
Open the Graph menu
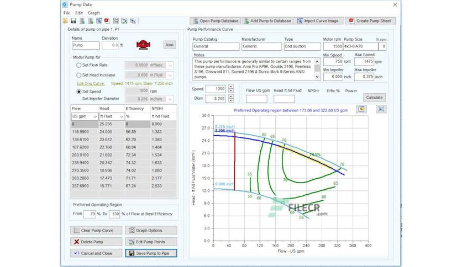94,13
